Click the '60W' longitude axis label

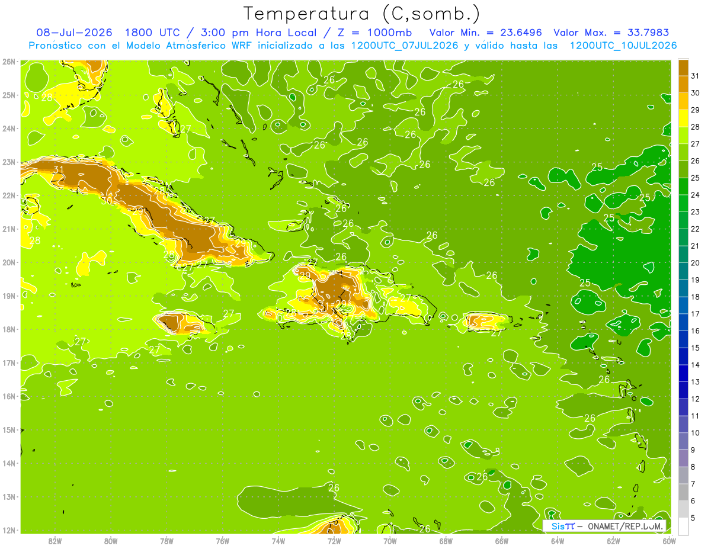(x=669, y=541)
